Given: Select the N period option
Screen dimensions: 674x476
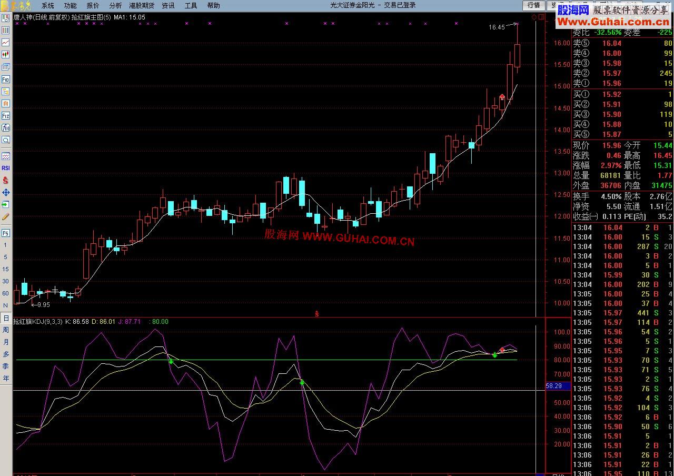Looking at the screenshot, I should (6, 305).
